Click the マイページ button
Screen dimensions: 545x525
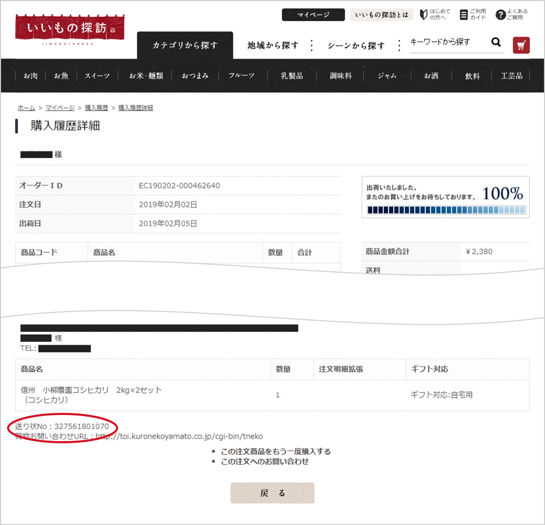313,15
